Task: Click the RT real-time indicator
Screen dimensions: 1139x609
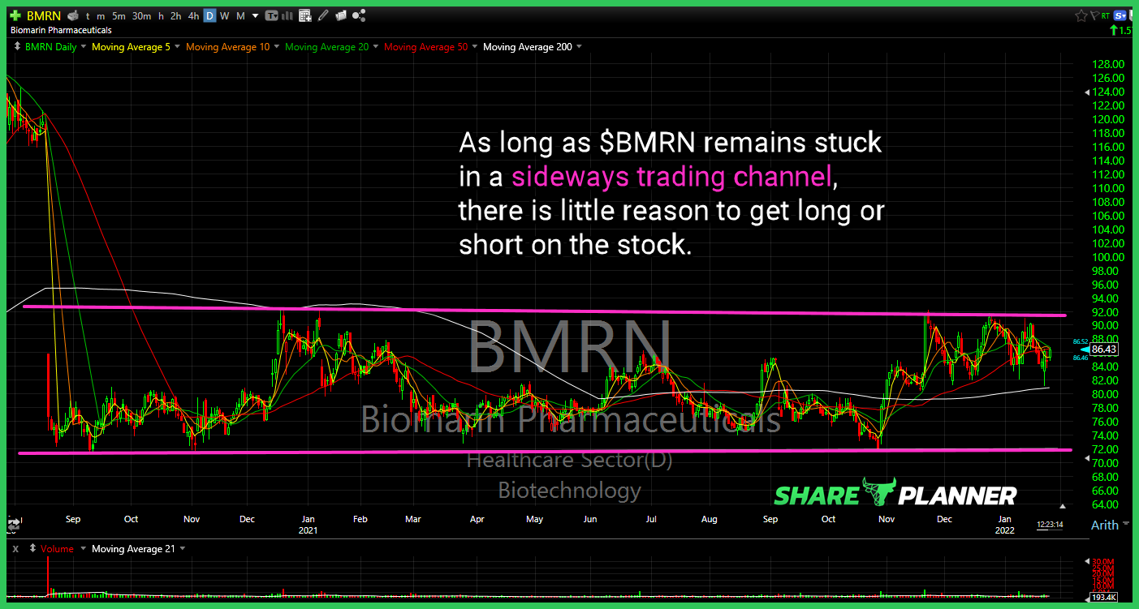Action: (1106, 15)
